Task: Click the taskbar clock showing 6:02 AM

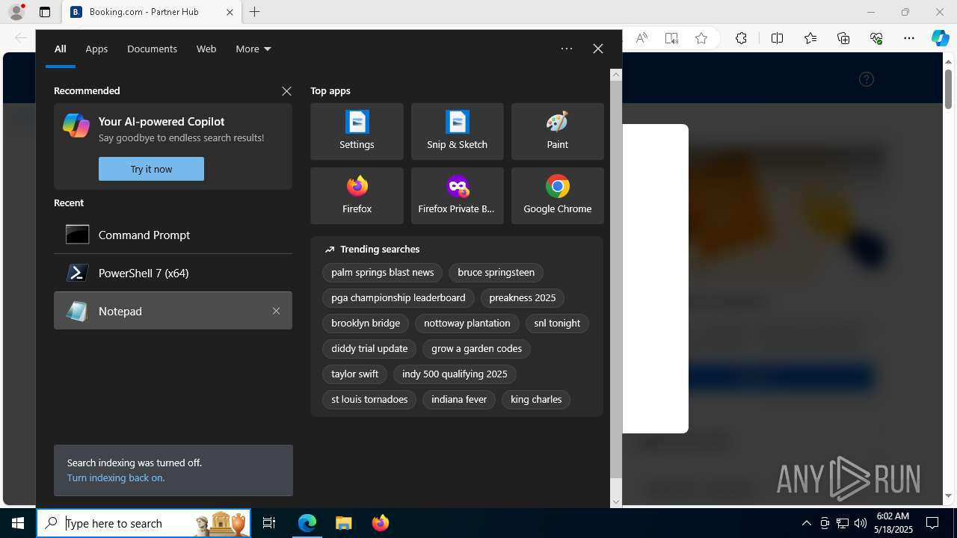Action: click(x=894, y=523)
